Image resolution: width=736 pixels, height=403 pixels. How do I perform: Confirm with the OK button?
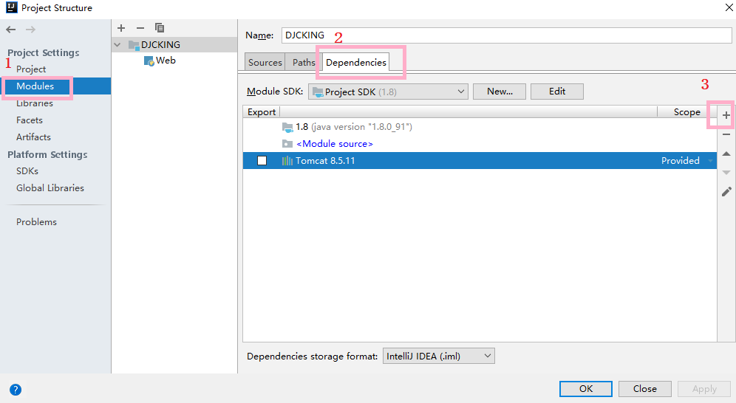coord(586,389)
